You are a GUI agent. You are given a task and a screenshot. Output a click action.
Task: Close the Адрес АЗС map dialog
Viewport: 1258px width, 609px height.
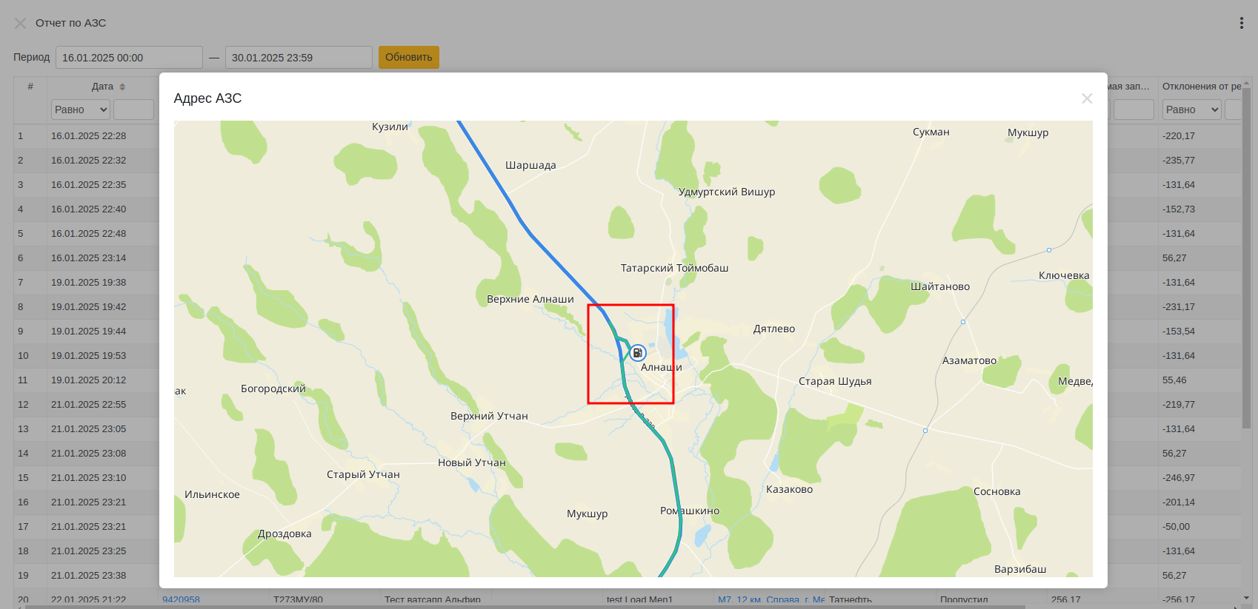pyautogui.click(x=1086, y=98)
